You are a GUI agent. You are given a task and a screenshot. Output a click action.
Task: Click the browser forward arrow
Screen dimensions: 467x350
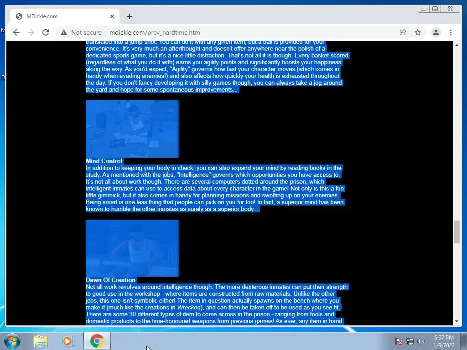point(31,32)
